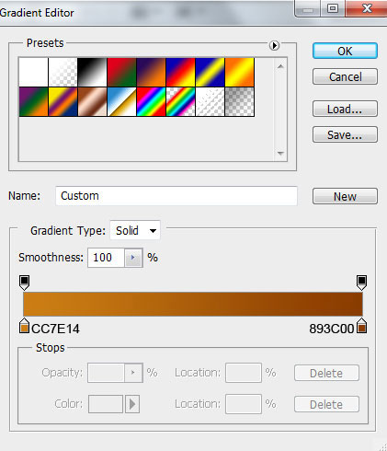This screenshot has width=387, height=451.
Task: Click the minimize window button
Action: pos(308,8)
